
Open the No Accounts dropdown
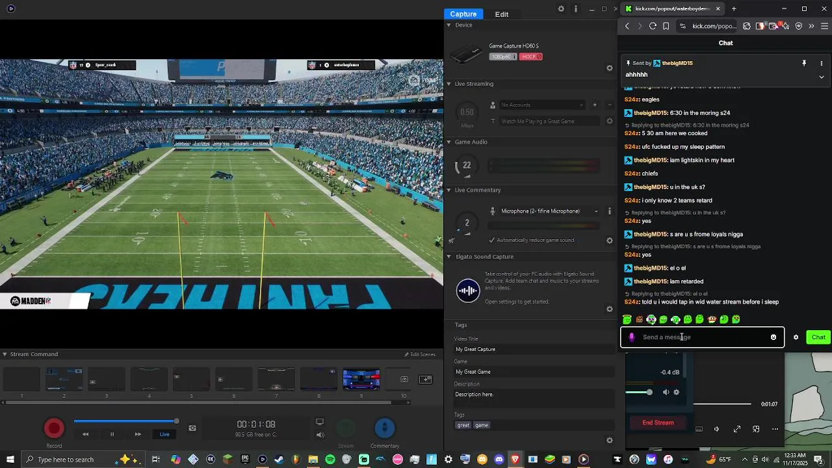(x=541, y=105)
